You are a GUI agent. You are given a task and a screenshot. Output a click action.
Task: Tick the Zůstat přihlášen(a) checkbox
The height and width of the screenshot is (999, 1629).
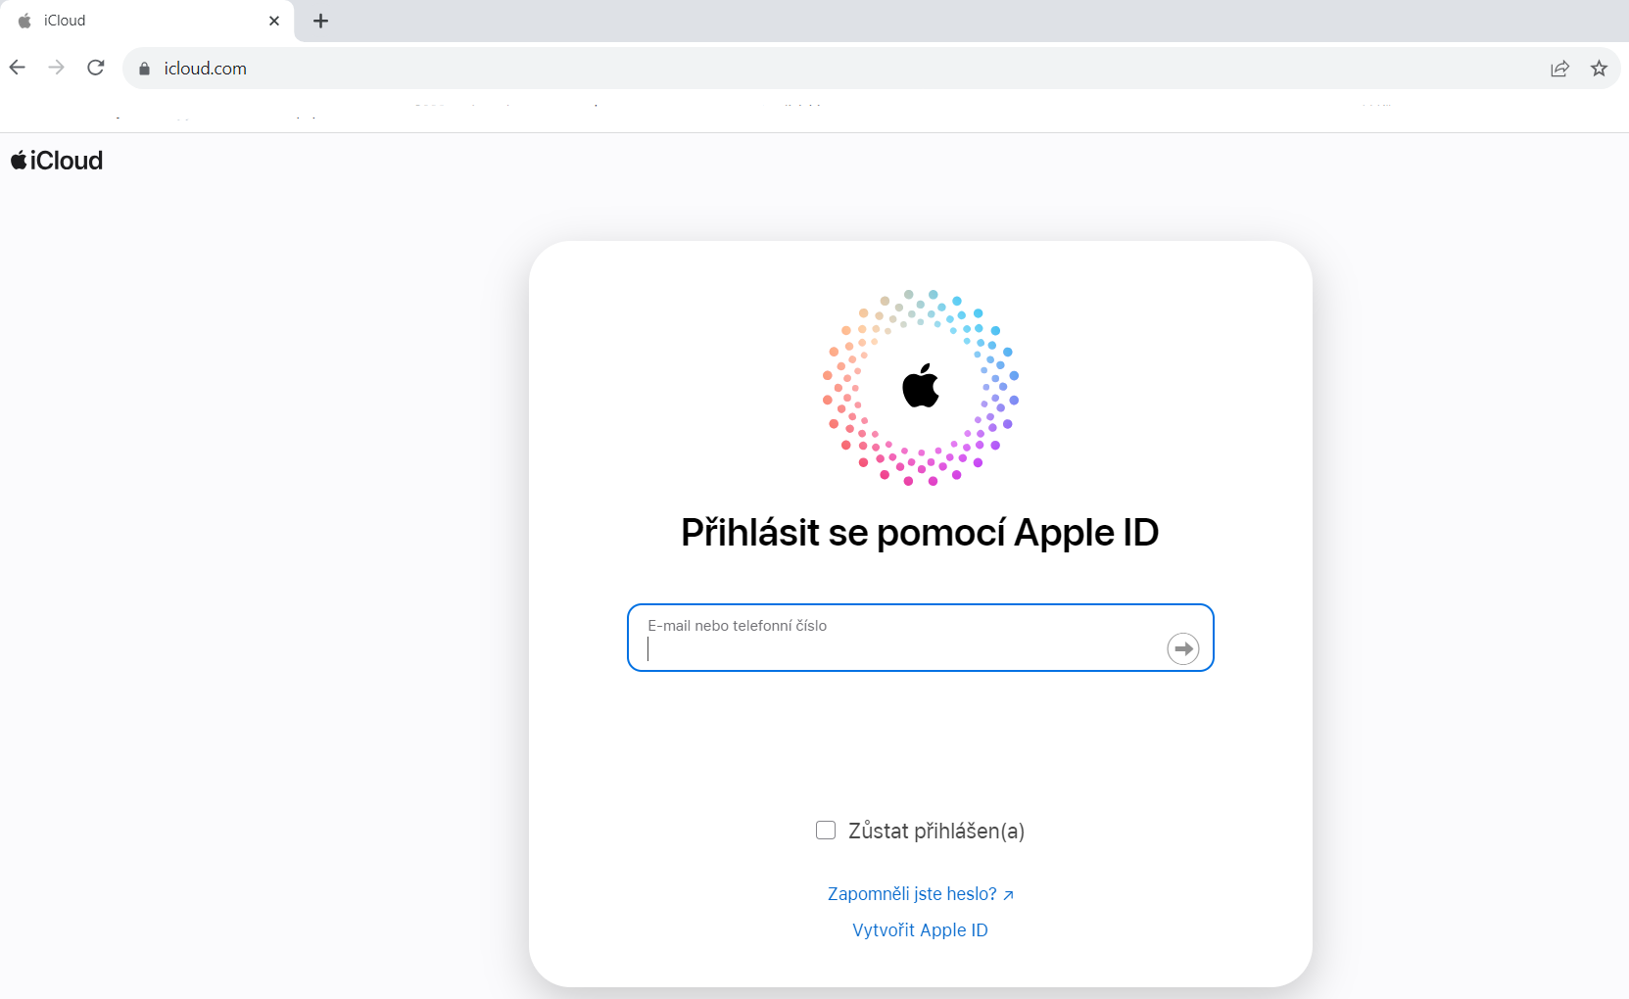(826, 831)
